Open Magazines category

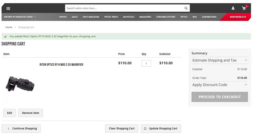(x=145, y=17)
